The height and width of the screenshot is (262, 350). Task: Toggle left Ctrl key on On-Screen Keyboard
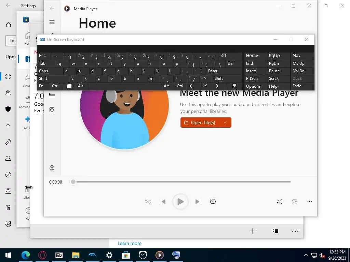[56, 86]
